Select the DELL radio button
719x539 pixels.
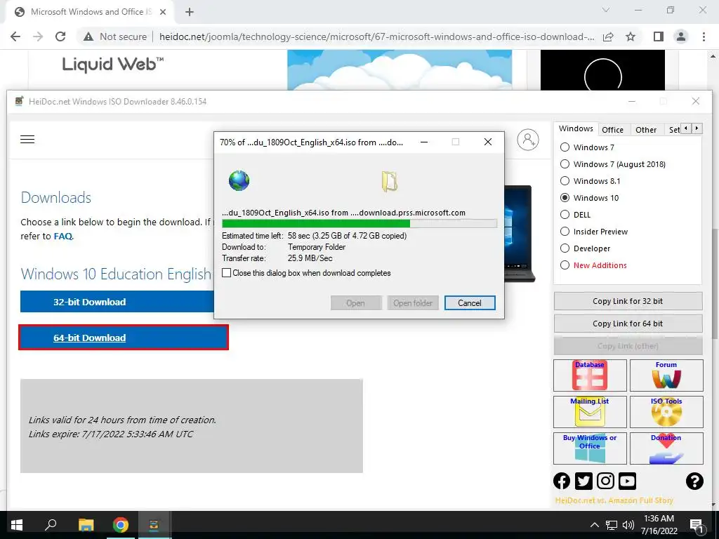point(565,215)
